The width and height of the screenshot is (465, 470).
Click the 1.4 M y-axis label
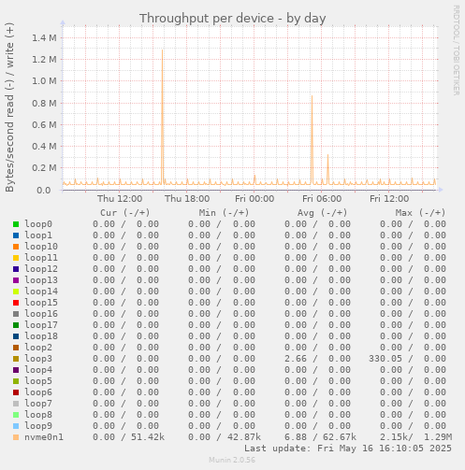[x=44, y=38]
